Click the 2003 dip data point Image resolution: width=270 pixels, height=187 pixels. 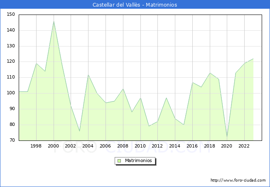(80, 131)
